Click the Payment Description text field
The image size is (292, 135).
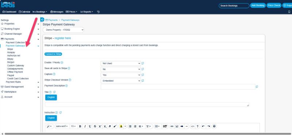pos(178,87)
